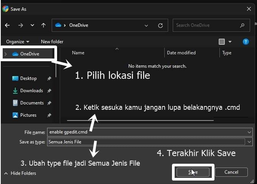Create a New folder
Screen dimensions: 257x184
tap(52, 42)
